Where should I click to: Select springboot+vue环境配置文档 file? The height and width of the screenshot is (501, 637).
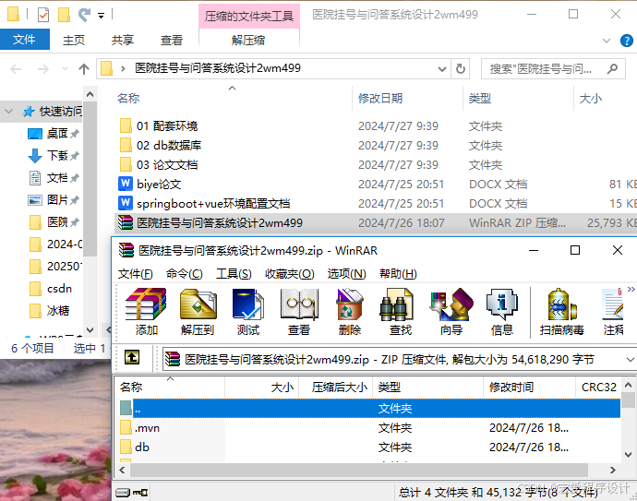coord(204,203)
